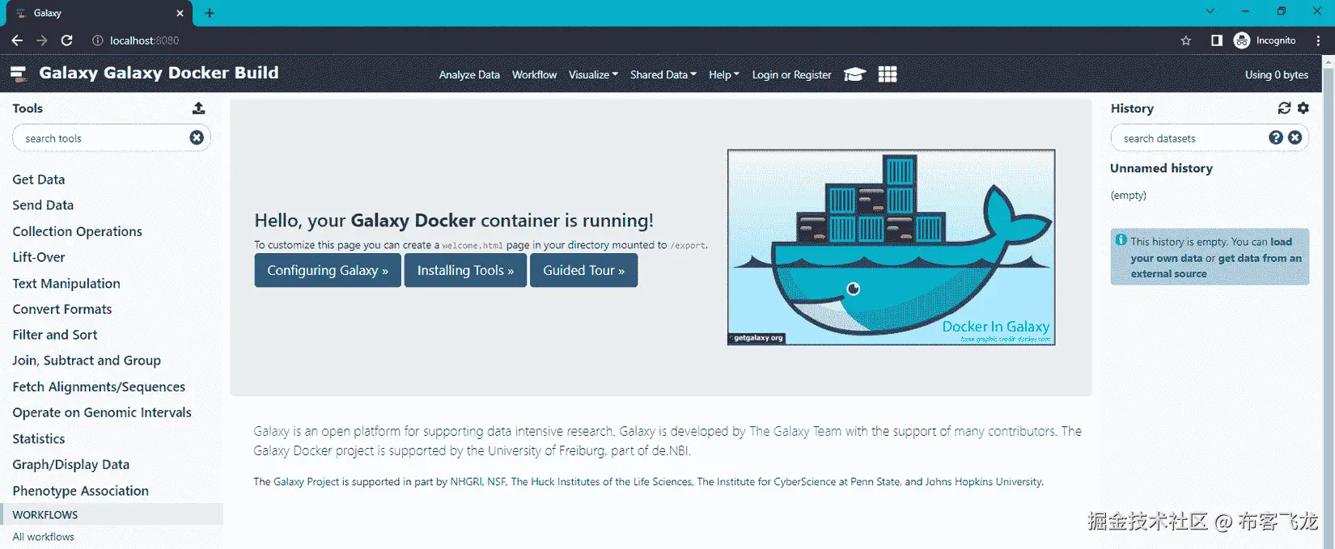This screenshot has width=1335, height=549.
Task: Click the Configuring Galaxy button
Action: pyautogui.click(x=328, y=270)
